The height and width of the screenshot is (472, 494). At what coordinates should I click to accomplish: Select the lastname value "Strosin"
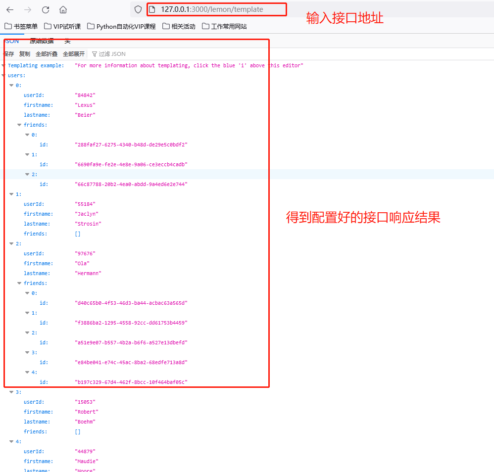pos(88,224)
